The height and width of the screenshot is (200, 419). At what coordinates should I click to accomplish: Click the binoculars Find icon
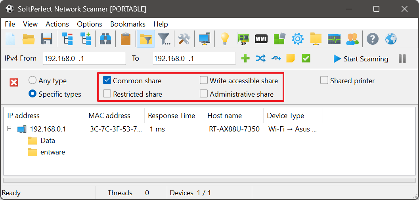[x=105, y=39]
